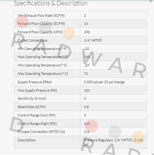Screen dimensions: 154x155
Task: Click the 0.005 psi per 25 psi change text
Action: pos(104,82)
